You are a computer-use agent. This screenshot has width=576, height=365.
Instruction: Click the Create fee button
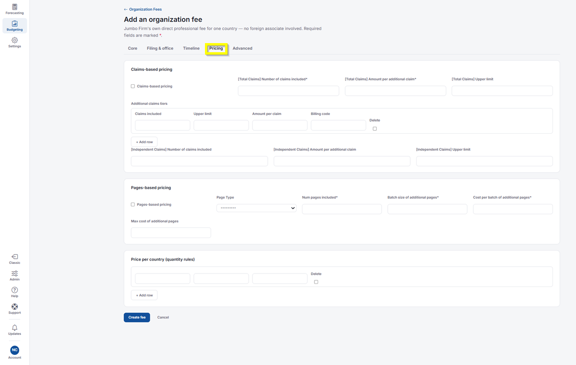(x=137, y=318)
